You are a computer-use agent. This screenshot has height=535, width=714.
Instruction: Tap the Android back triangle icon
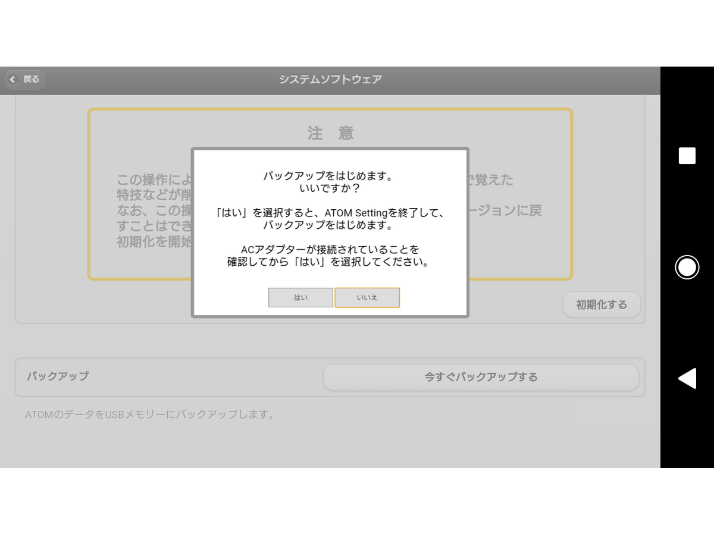click(x=687, y=379)
